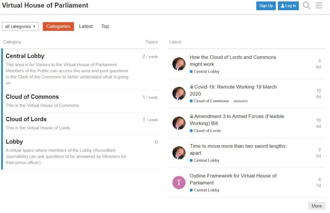This screenshot has height=213, width=330.
Task: Open the hamburger menu icon
Action: click(x=319, y=5)
